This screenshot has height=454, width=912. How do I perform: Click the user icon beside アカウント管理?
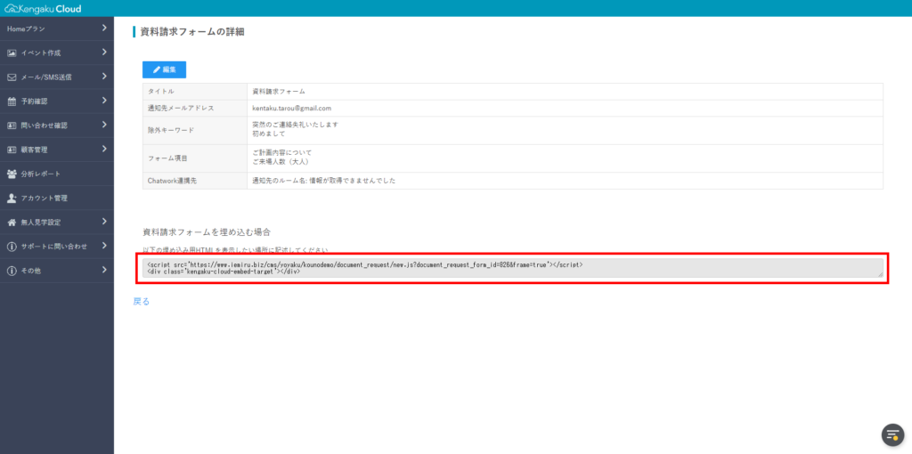[x=12, y=198]
